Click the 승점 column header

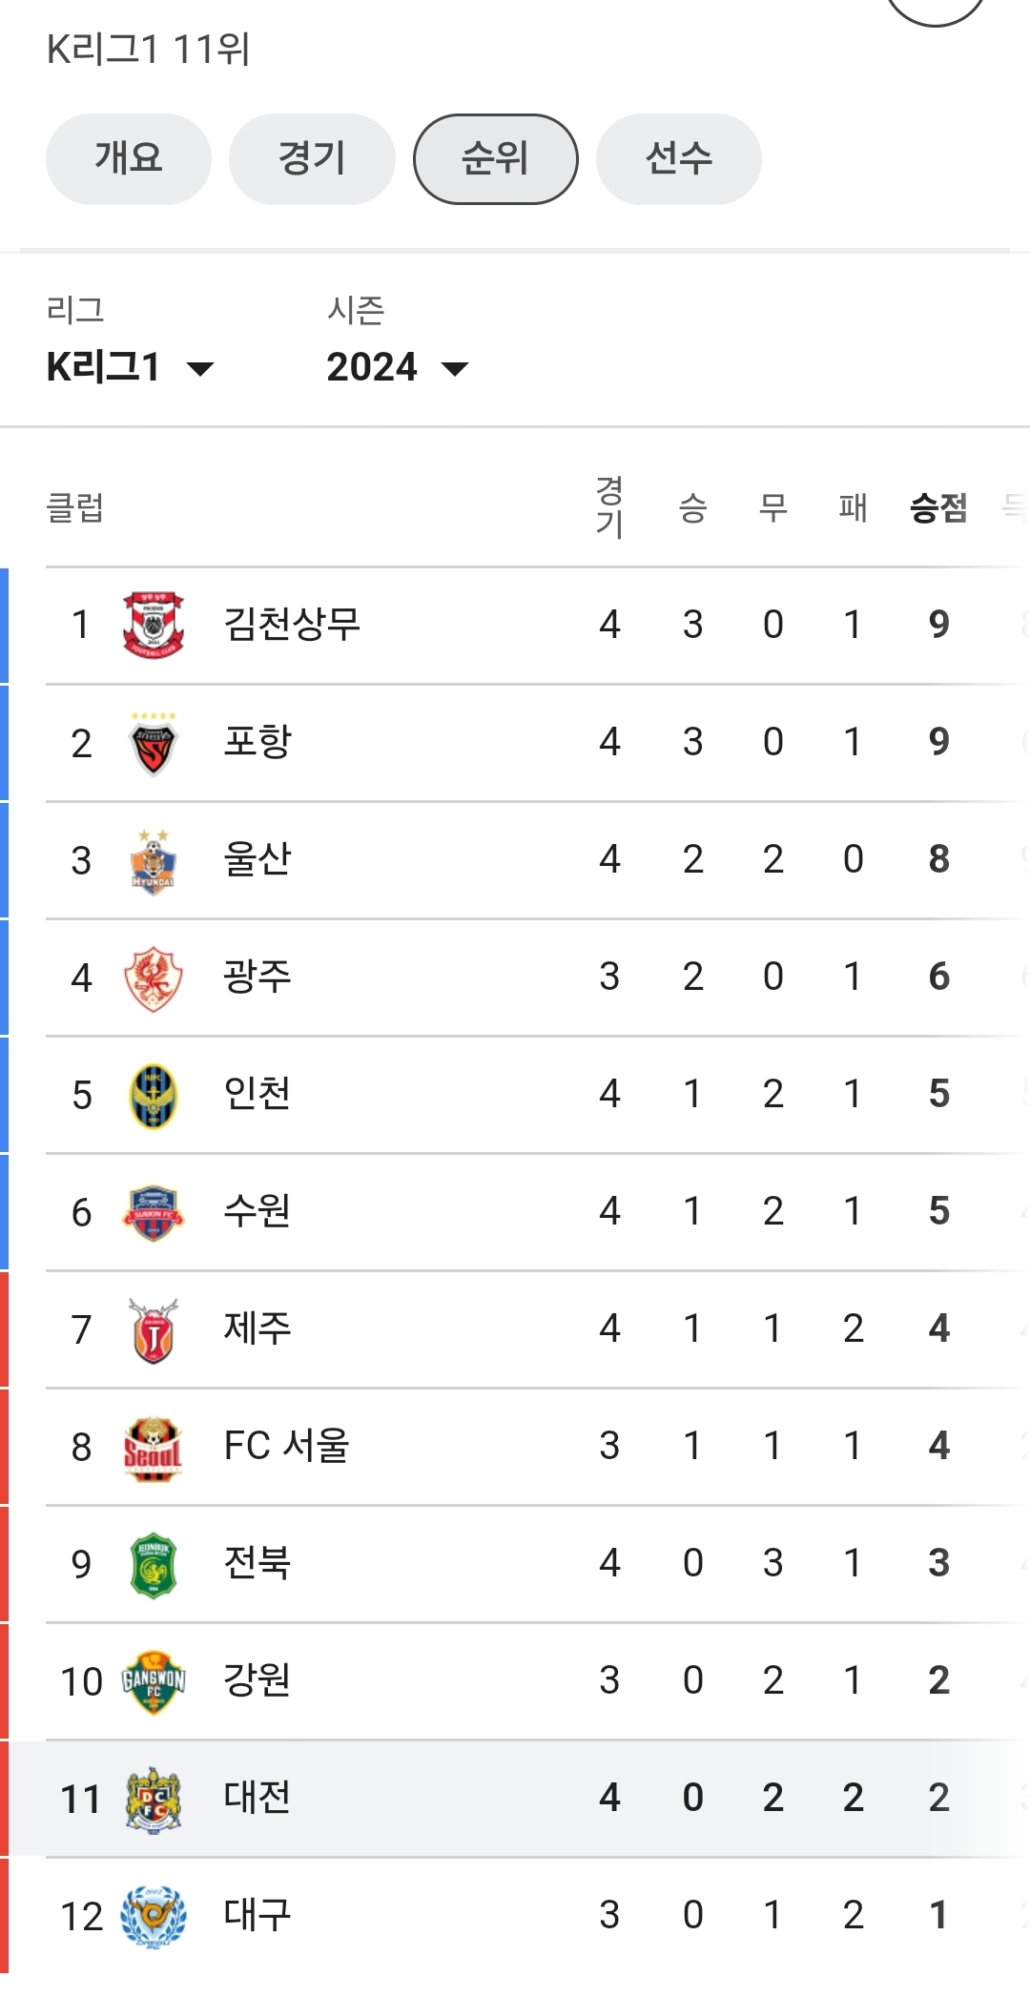938,508
